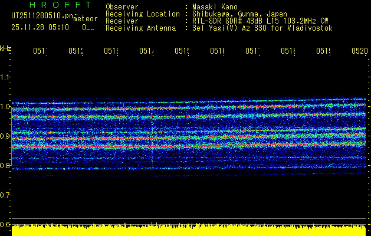Screen dimensions: 371x236
Task: Click the 0.6 tick at the axis bottom
Action: click(x=5, y=224)
